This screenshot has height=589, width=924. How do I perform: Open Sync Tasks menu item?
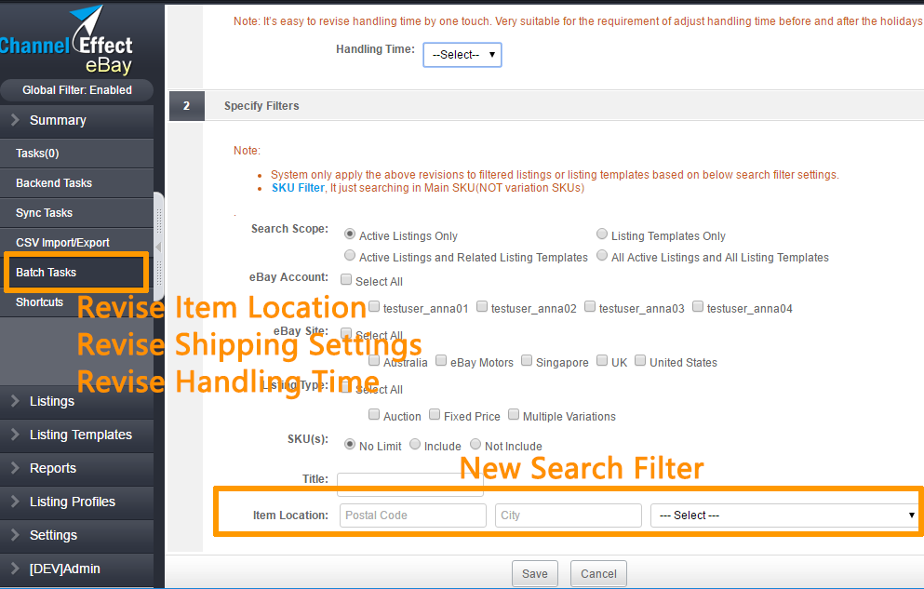(76, 213)
